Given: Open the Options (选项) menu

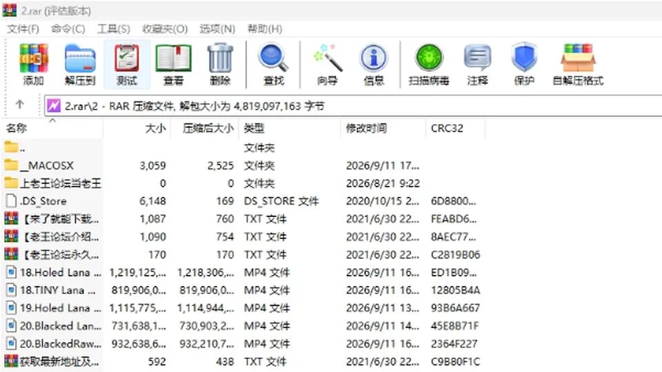Looking at the screenshot, I should pyautogui.click(x=217, y=29).
